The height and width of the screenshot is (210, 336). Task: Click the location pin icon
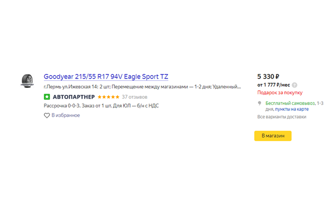(x=260, y=103)
